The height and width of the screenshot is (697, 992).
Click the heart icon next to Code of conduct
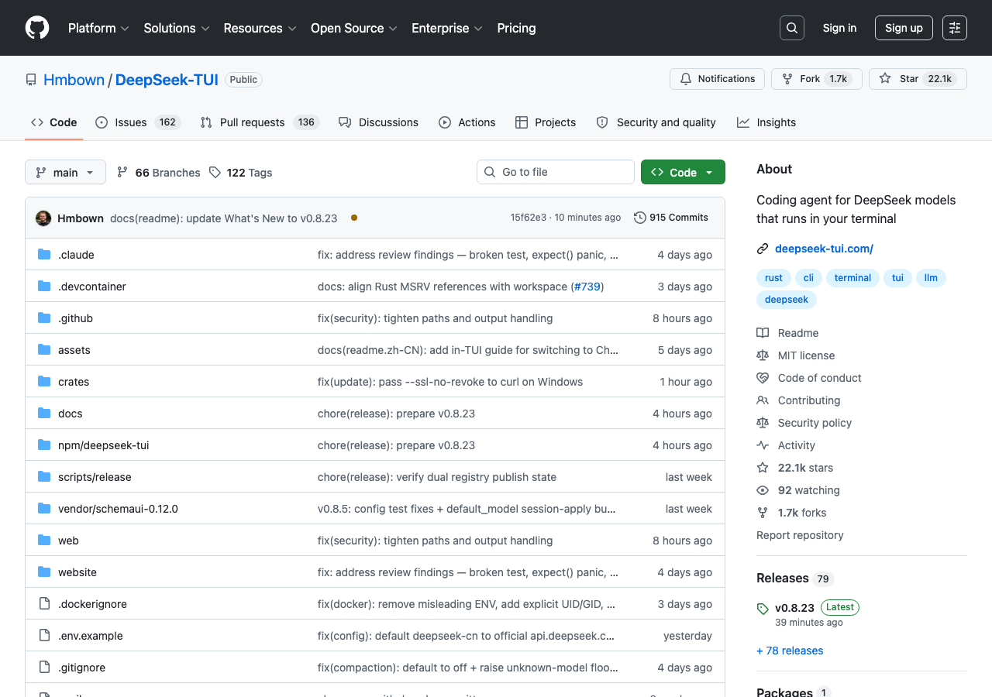coord(763,378)
